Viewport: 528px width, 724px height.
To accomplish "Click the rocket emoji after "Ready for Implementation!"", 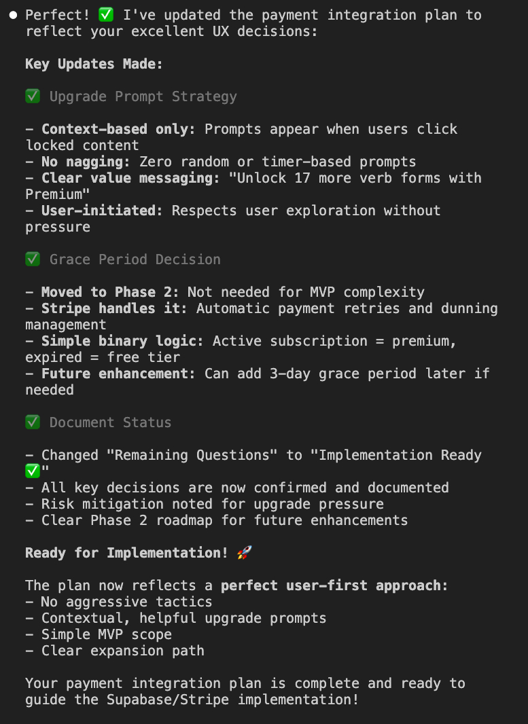I will (x=244, y=553).
